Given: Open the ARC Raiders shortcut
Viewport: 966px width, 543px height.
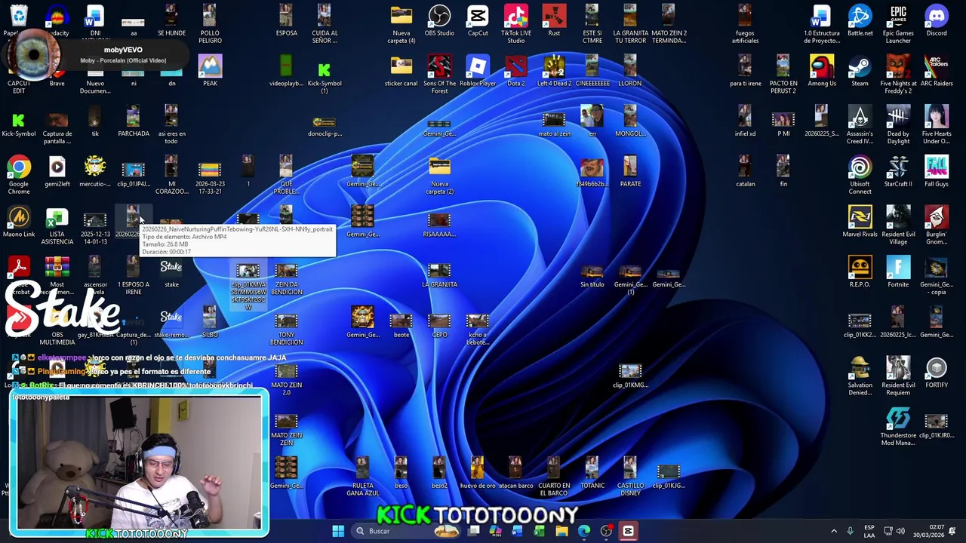Looking at the screenshot, I should tap(937, 71).
